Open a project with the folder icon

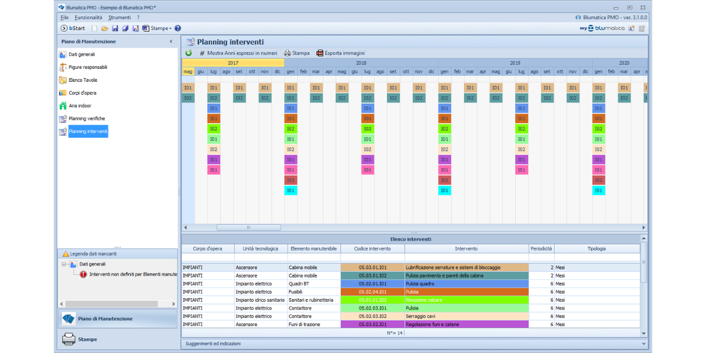105,28
